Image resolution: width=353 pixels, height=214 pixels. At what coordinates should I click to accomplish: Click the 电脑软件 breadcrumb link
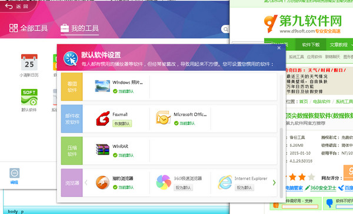(322, 101)
